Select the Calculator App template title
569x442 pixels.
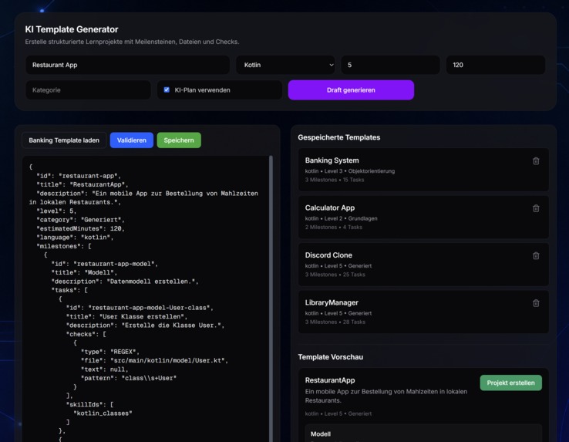coord(329,208)
